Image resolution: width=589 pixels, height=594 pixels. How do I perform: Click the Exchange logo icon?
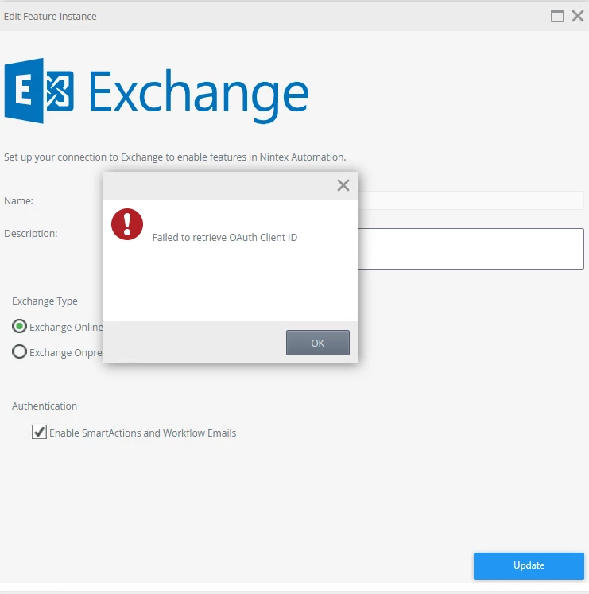39,91
